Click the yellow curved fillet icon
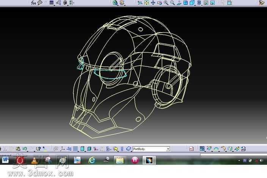 (x=223, y=149)
